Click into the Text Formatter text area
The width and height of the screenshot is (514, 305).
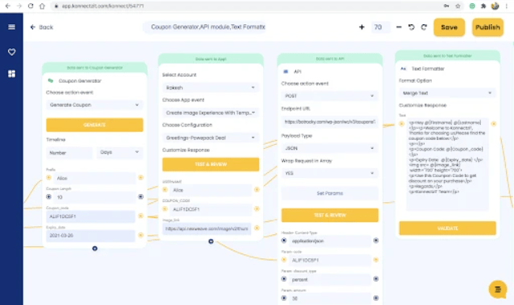(447, 164)
